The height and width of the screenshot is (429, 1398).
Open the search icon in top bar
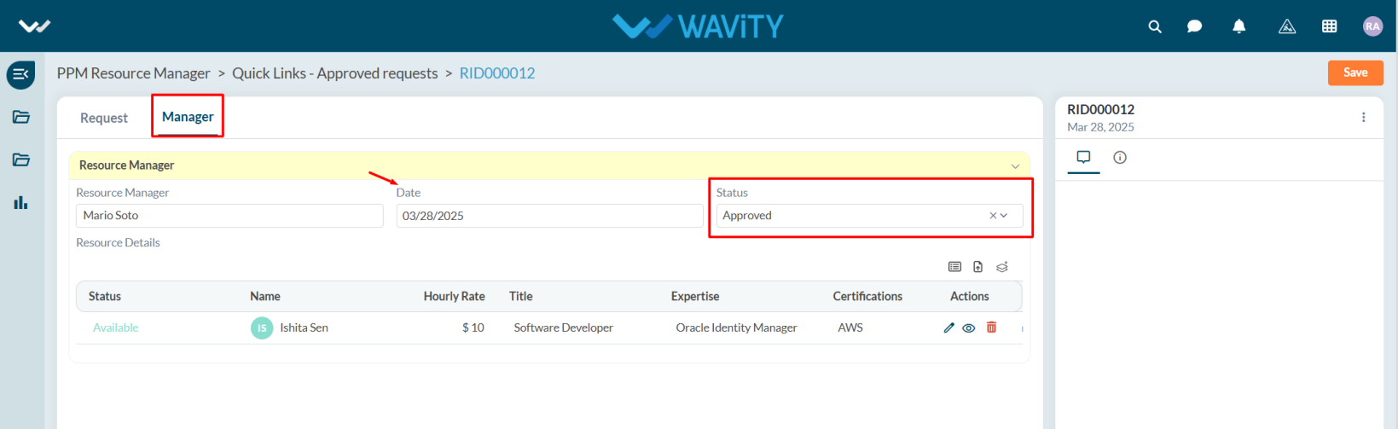(x=1155, y=26)
